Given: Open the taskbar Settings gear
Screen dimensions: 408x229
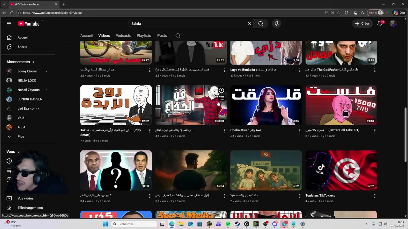Looking at the screenshot, I should (x=303, y=224).
